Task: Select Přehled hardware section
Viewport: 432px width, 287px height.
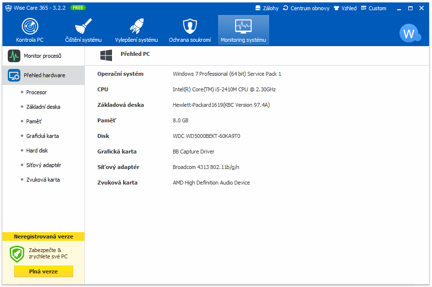Action: click(44, 75)
